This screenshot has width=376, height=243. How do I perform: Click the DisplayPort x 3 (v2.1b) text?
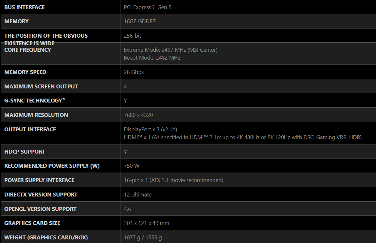[151, 129]
